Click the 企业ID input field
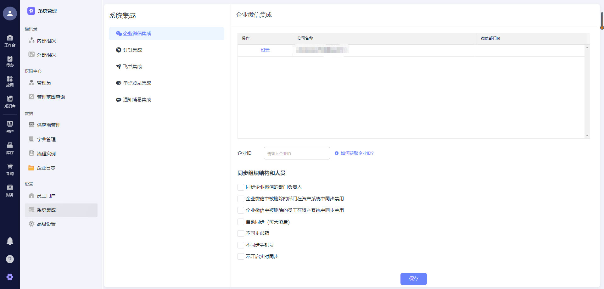Screen dimensions: 604x289 pyautogui.click(x=297, y=153)
